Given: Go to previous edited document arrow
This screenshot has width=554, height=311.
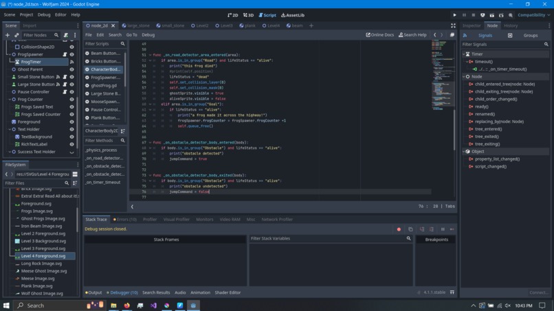Looking at the screenshot, I should pos(435,35).
